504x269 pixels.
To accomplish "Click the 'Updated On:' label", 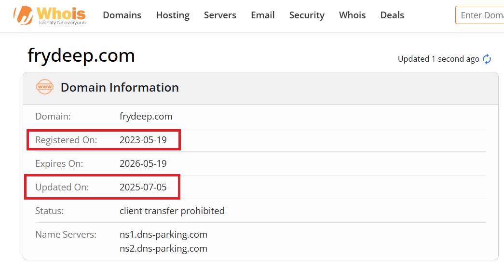I will tap(62, 188).
